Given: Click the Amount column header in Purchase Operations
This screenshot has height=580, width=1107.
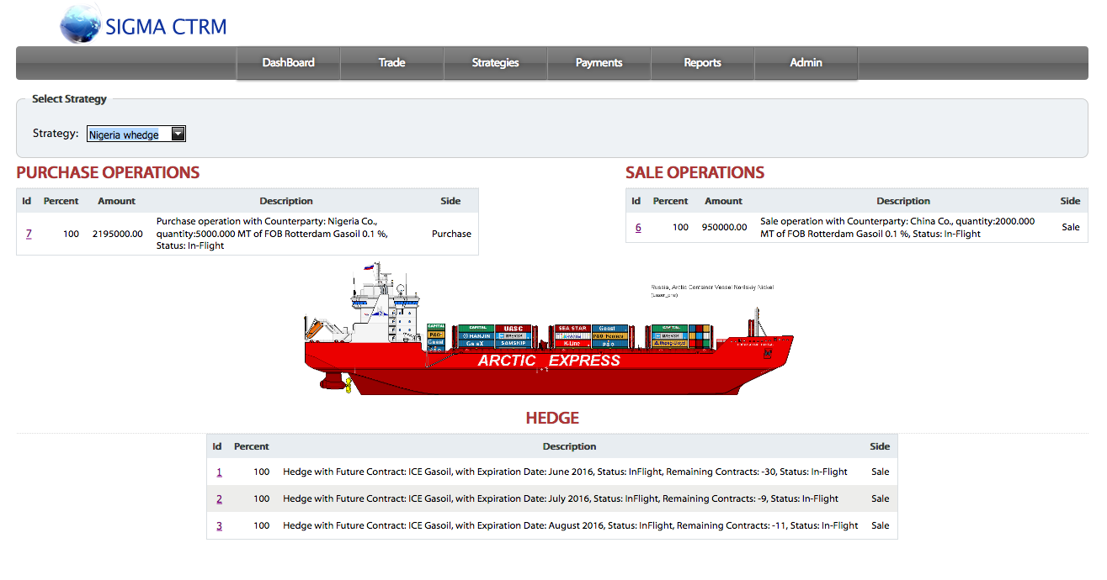Looking at the screenshot, I should click(x=116, y=201).
